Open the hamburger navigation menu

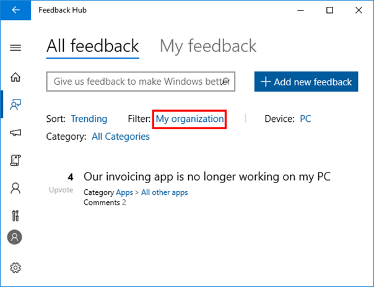[x=15, y=48]
